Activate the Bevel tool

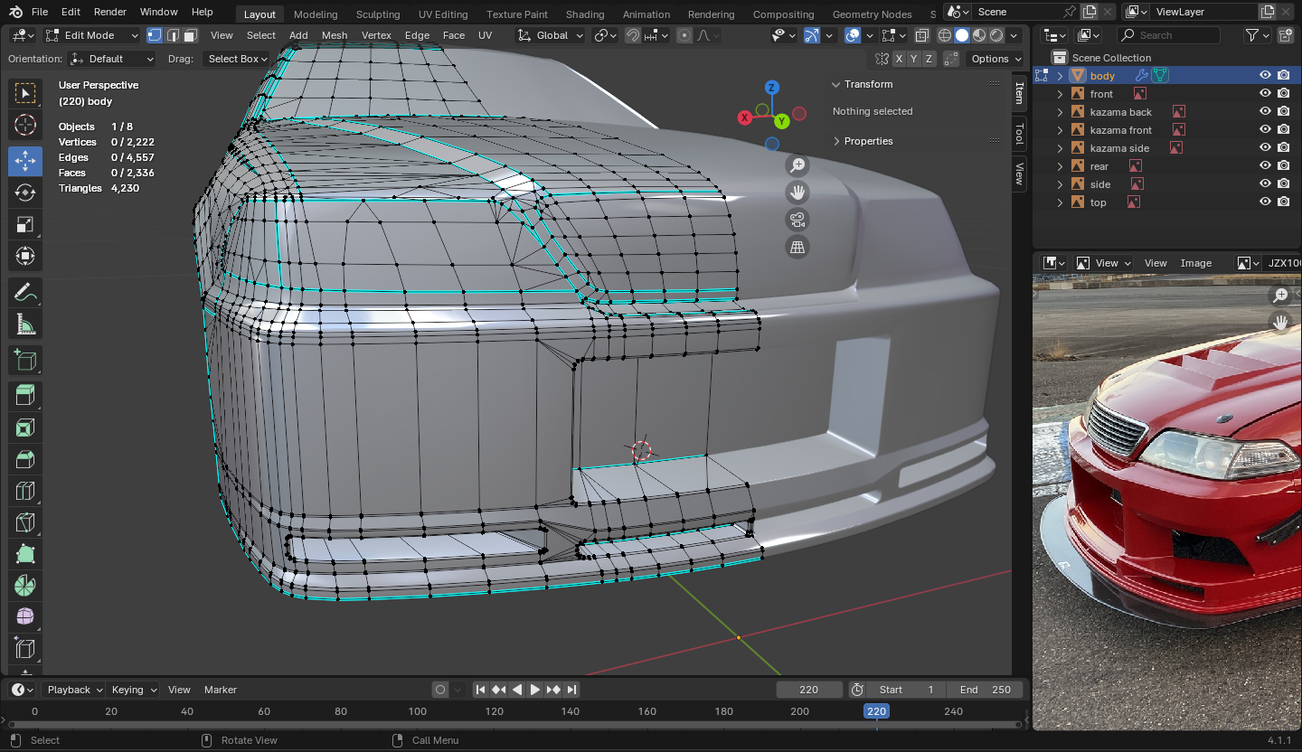25,460
